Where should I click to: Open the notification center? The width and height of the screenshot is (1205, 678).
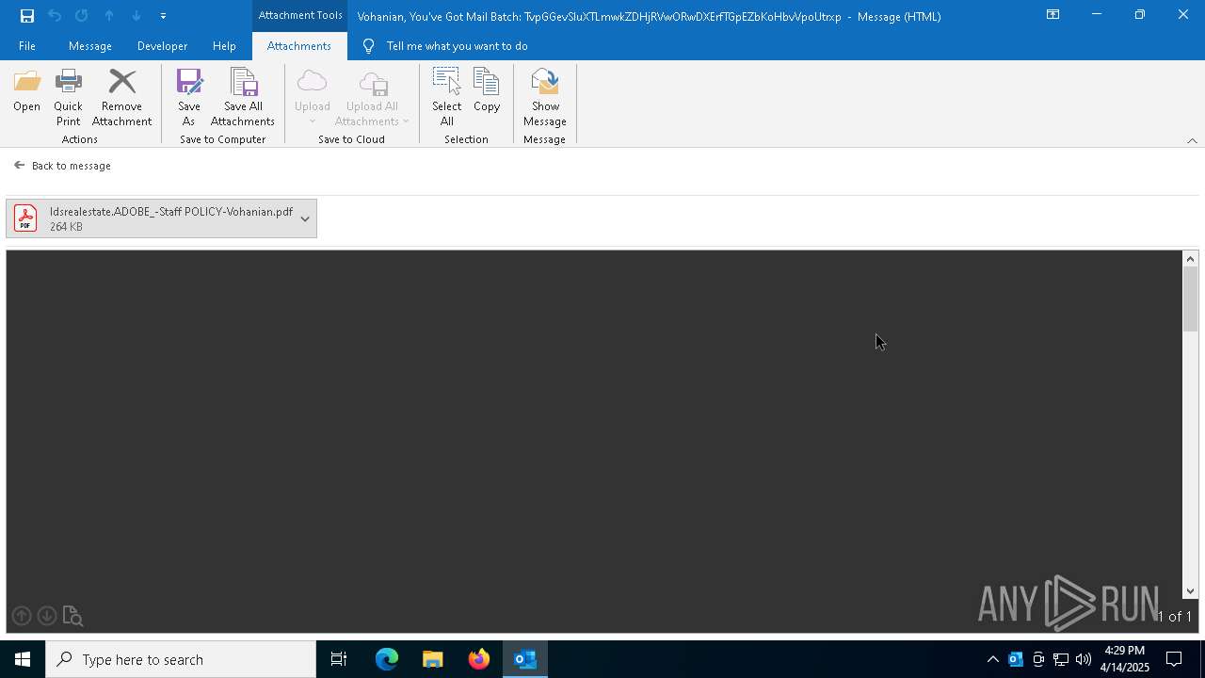tap(1174, 659)
